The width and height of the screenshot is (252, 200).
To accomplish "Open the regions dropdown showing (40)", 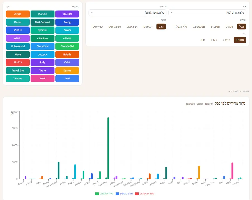I will (207, 13).
